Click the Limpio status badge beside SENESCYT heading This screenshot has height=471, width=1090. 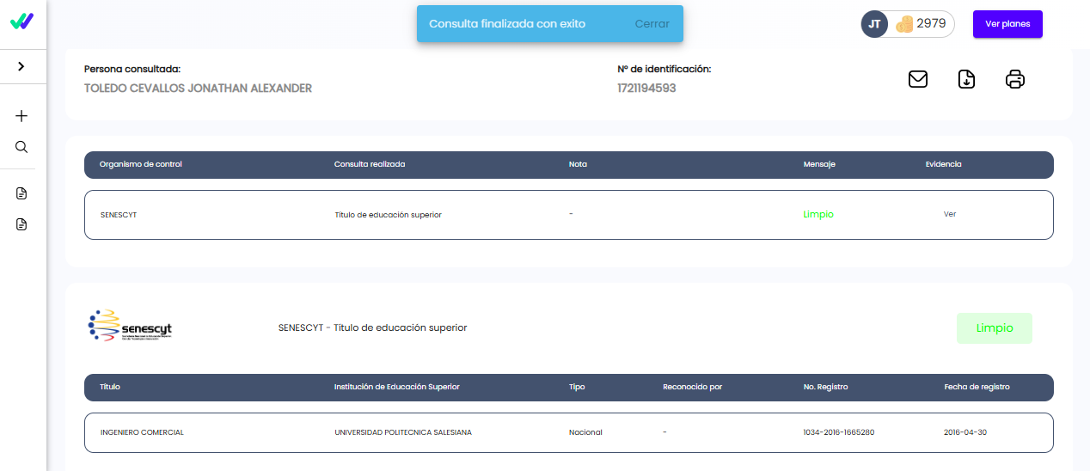click(x=995, y=328)
